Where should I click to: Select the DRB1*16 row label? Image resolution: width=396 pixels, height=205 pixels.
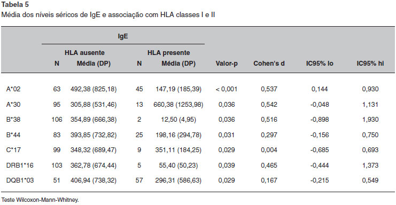pos(20,165)
